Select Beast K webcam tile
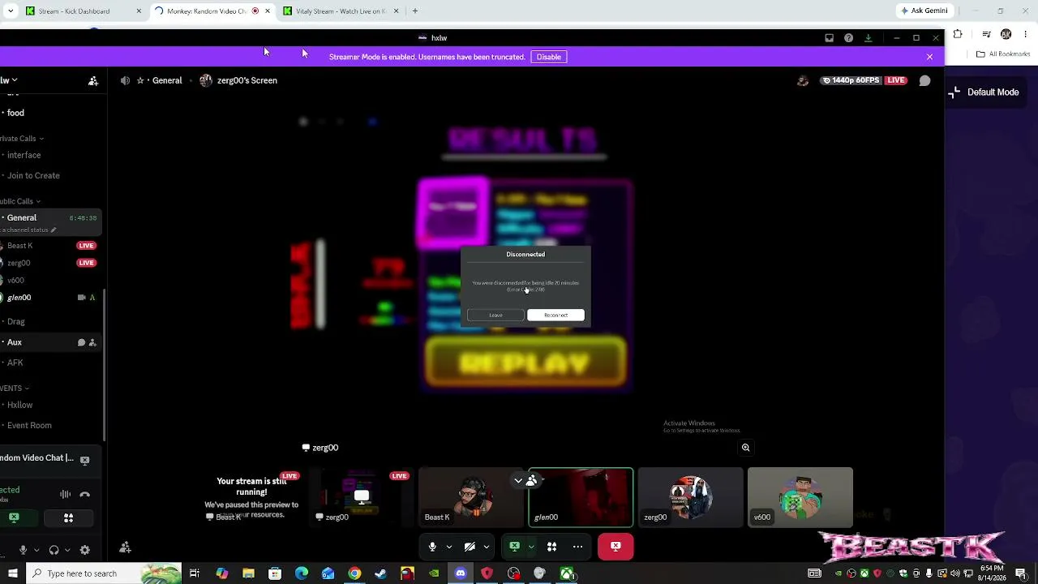The image size is (1038, 584). 471,496
